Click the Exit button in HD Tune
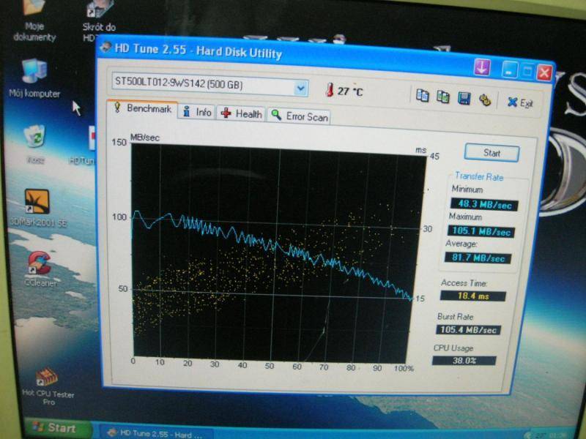Image resolution: width=586 pixels, height=439 pixels. click(x=520, y=102)
